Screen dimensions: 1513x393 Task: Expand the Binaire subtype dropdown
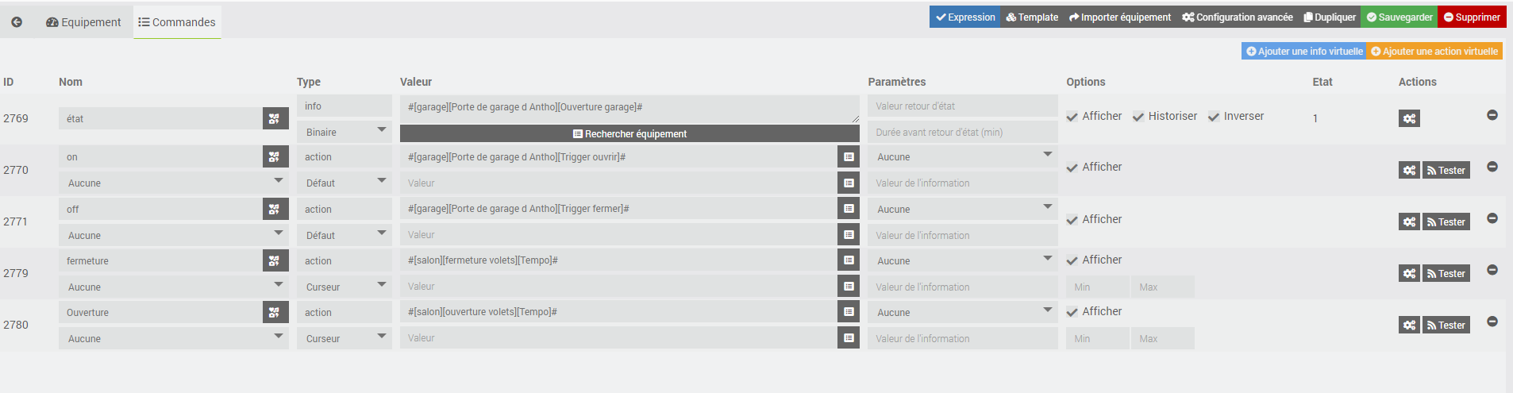pos(345,132)
